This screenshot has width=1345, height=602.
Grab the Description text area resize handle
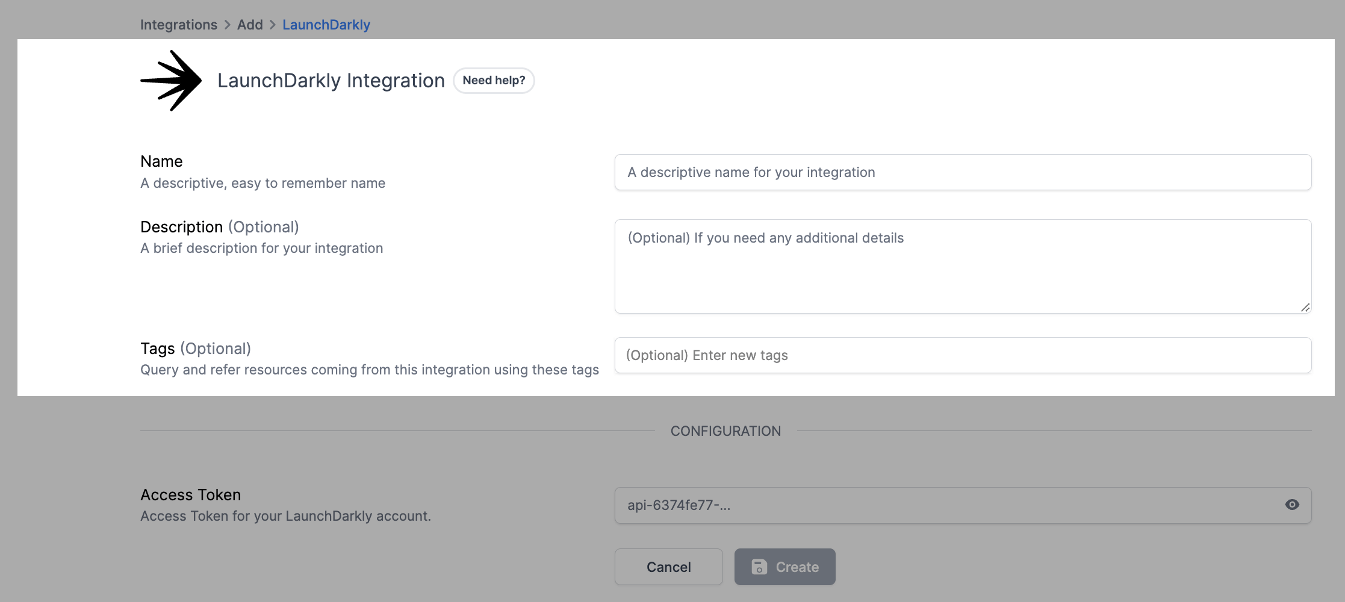pyautogui.click(x=1305, y=307)
